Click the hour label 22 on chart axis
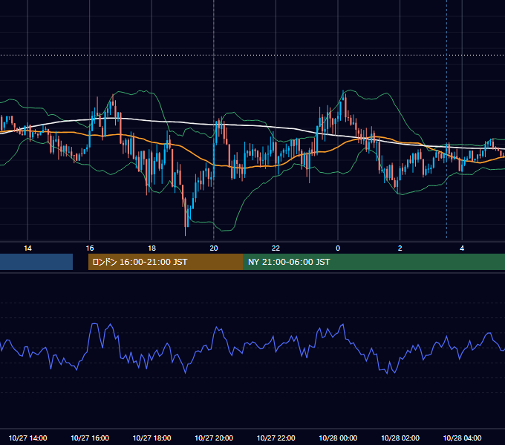The width and height of the screenshot is (505, 445). [276, 248]
